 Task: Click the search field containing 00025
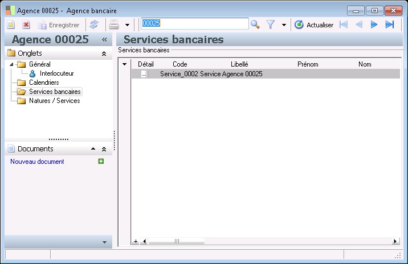195,23
